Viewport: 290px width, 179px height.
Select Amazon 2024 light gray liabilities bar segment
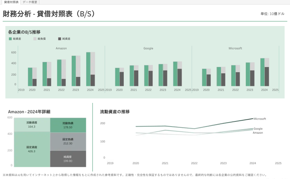[x=93, y=63]
